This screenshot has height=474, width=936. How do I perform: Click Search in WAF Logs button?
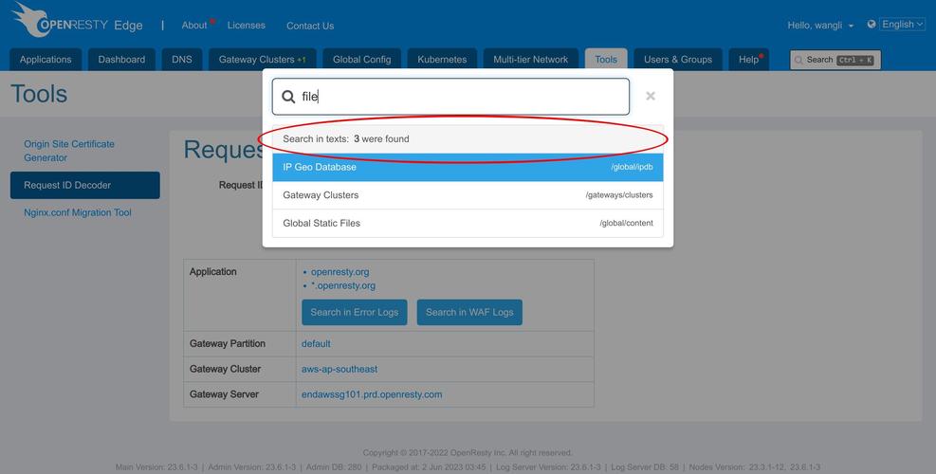tap(469, 312)
